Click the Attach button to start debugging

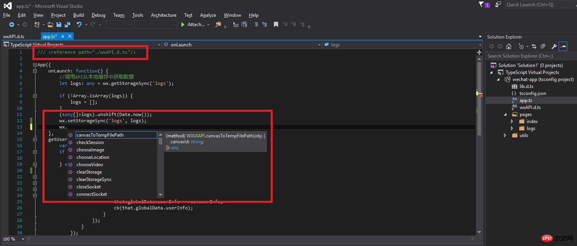[x=194, y=24]
